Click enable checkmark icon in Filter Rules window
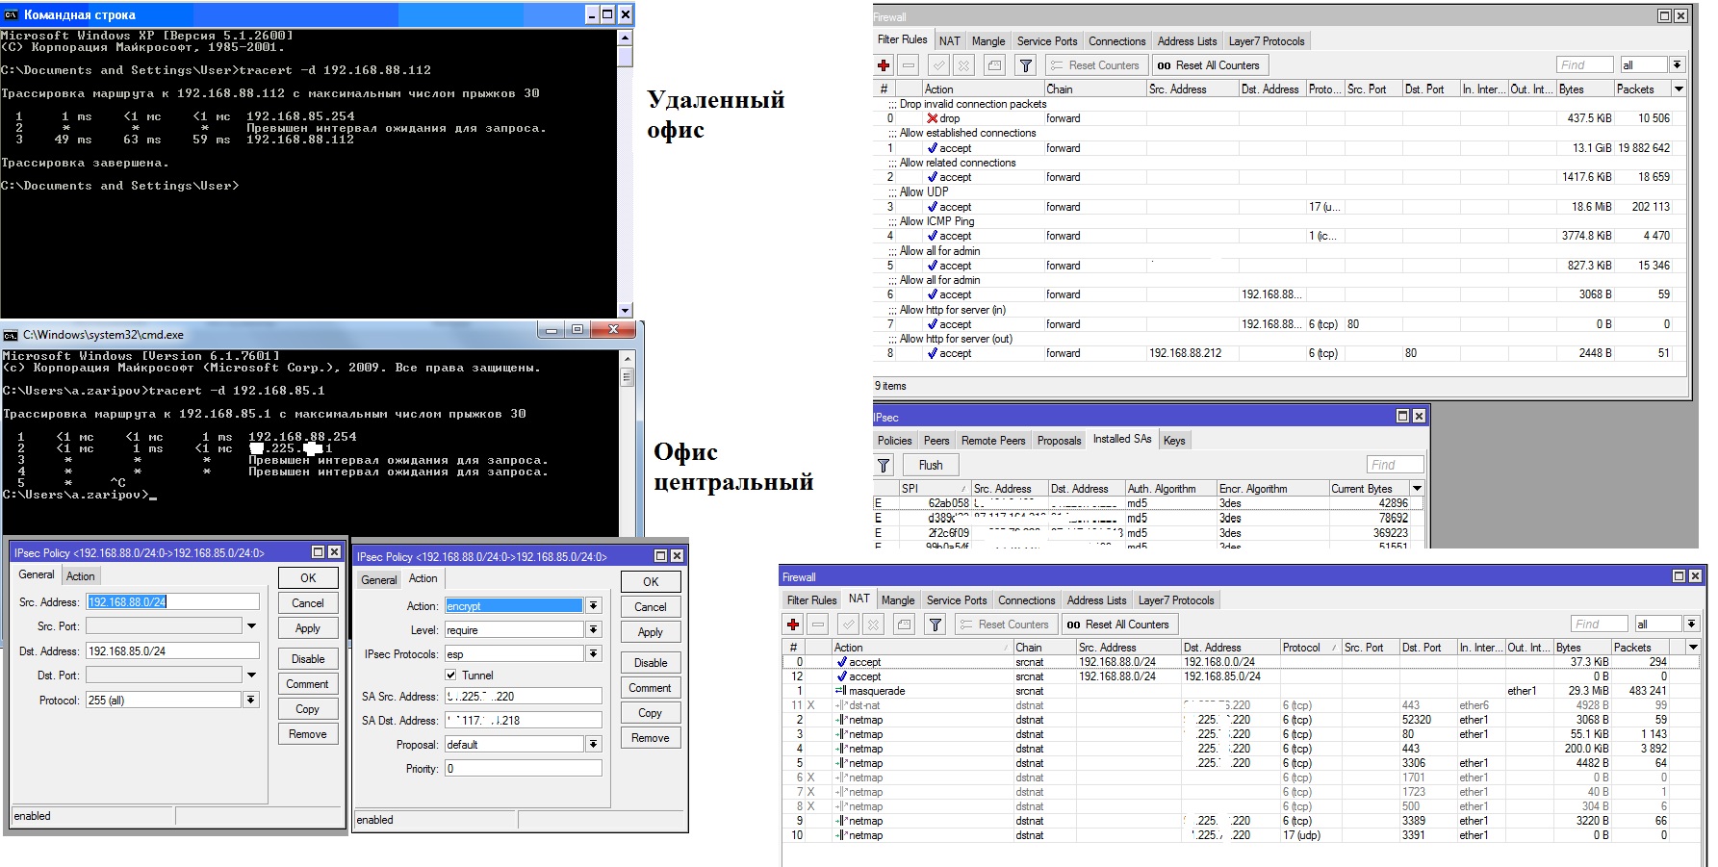The width and height of the screenshot is (1718, 867). point(938,65)
